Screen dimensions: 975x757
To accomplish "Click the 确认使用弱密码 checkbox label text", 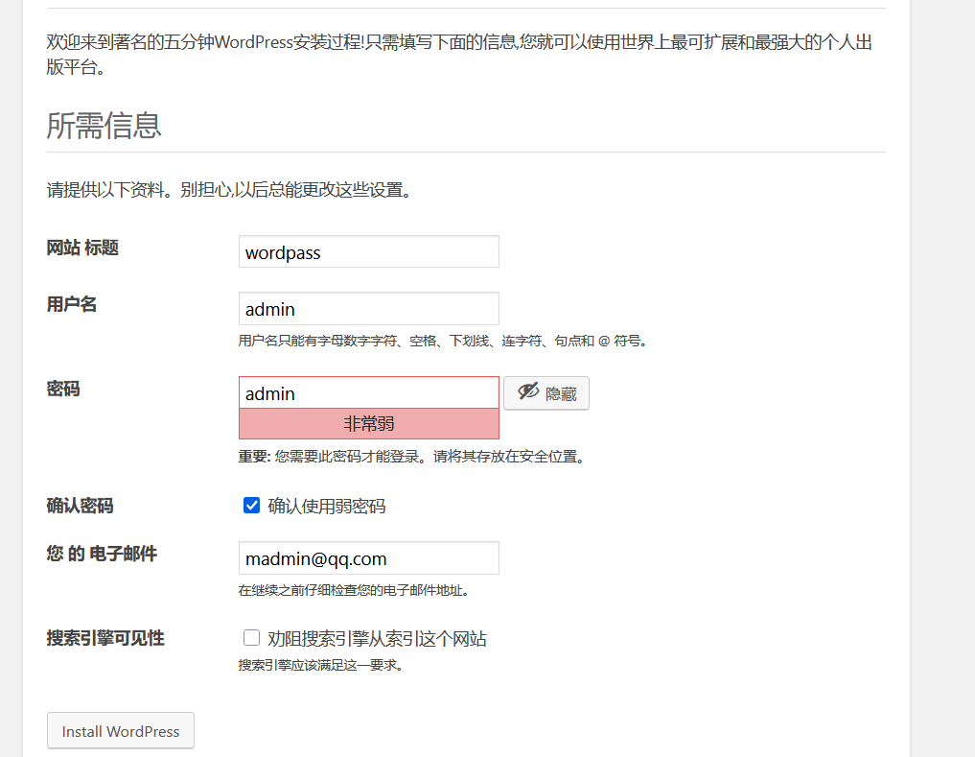I will 327,507.
